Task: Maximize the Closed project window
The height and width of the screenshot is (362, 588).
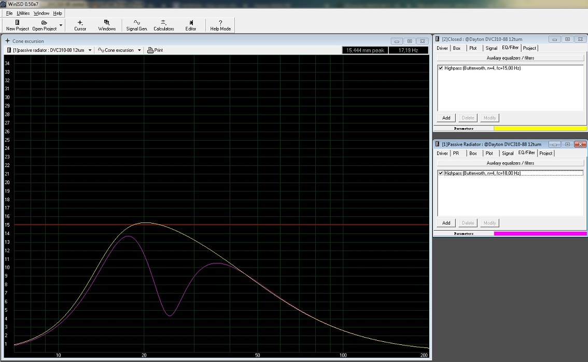Action: click(567, 39)
